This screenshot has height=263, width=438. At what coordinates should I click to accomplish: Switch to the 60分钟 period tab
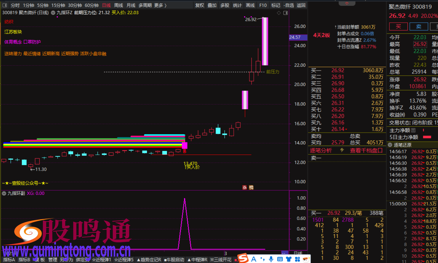coord(91,5)
